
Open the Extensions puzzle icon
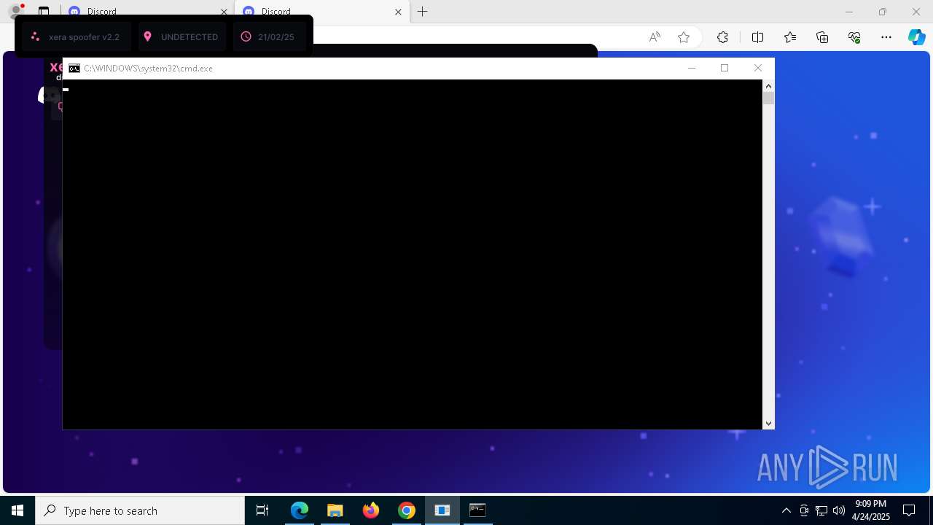coord(722,37)
